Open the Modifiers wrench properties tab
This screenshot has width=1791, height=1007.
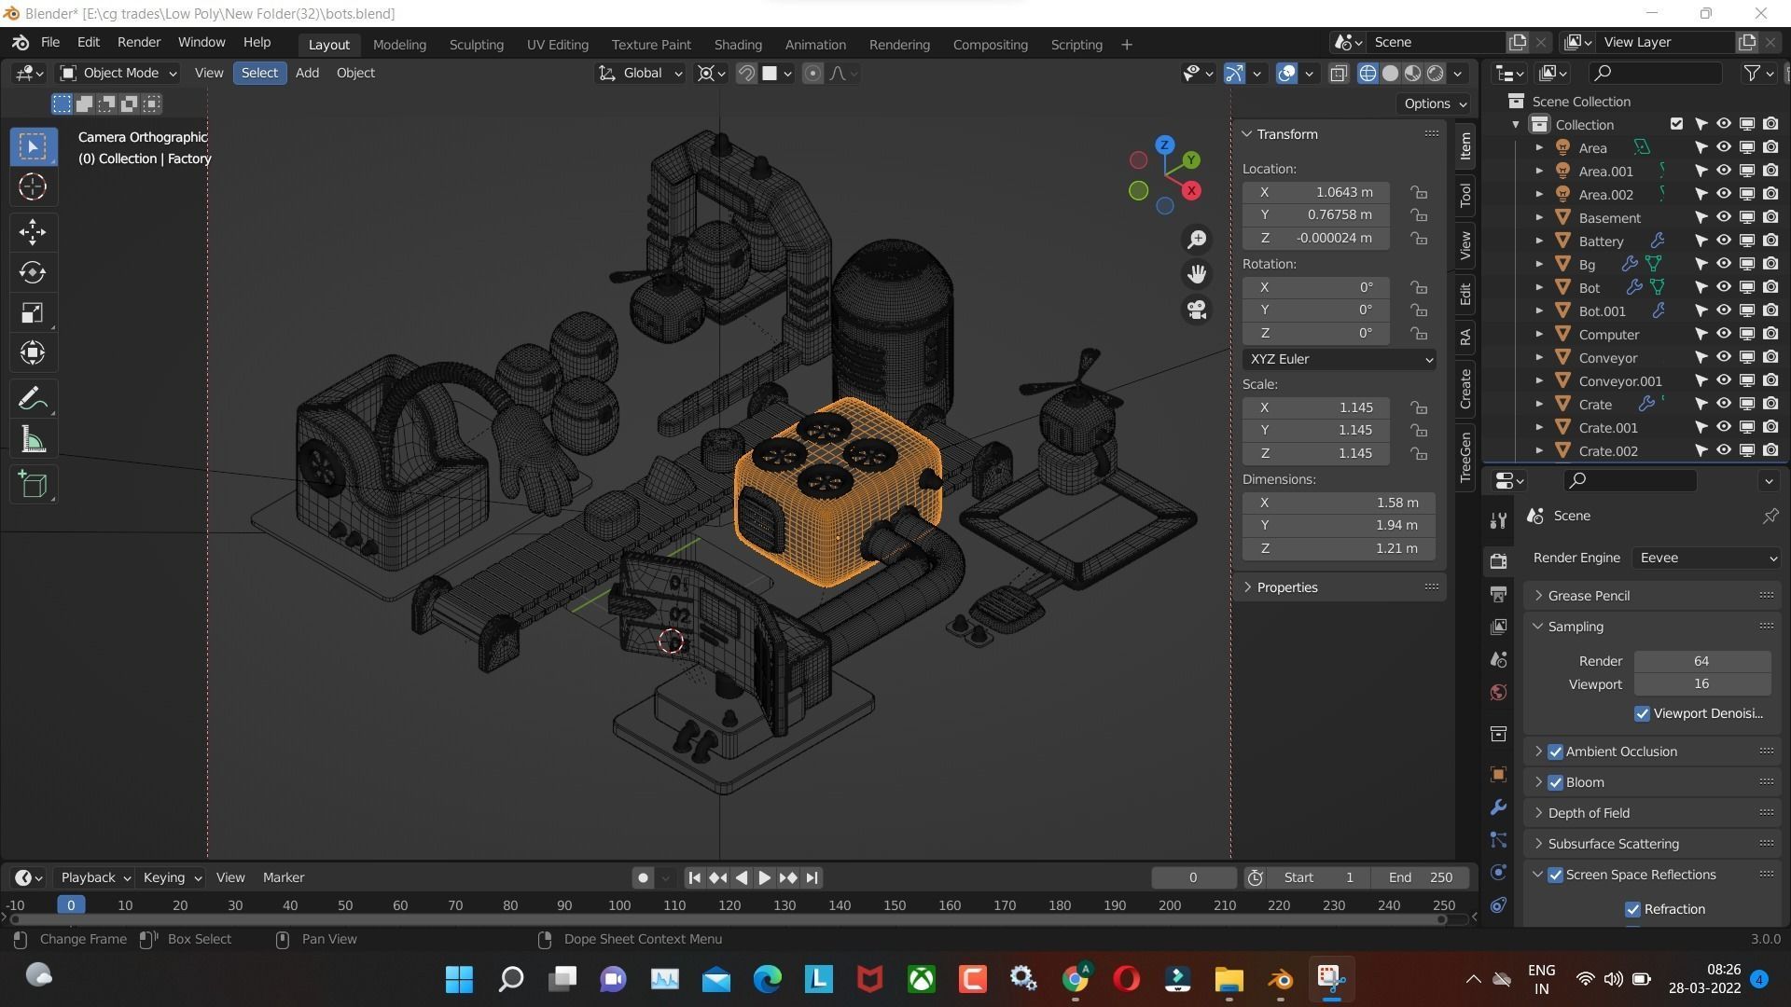[x=1498, y=807]
